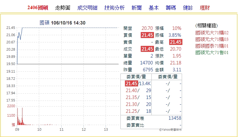
Task: Open warrant 國碩元大71購03
Action: coord(212,39)
